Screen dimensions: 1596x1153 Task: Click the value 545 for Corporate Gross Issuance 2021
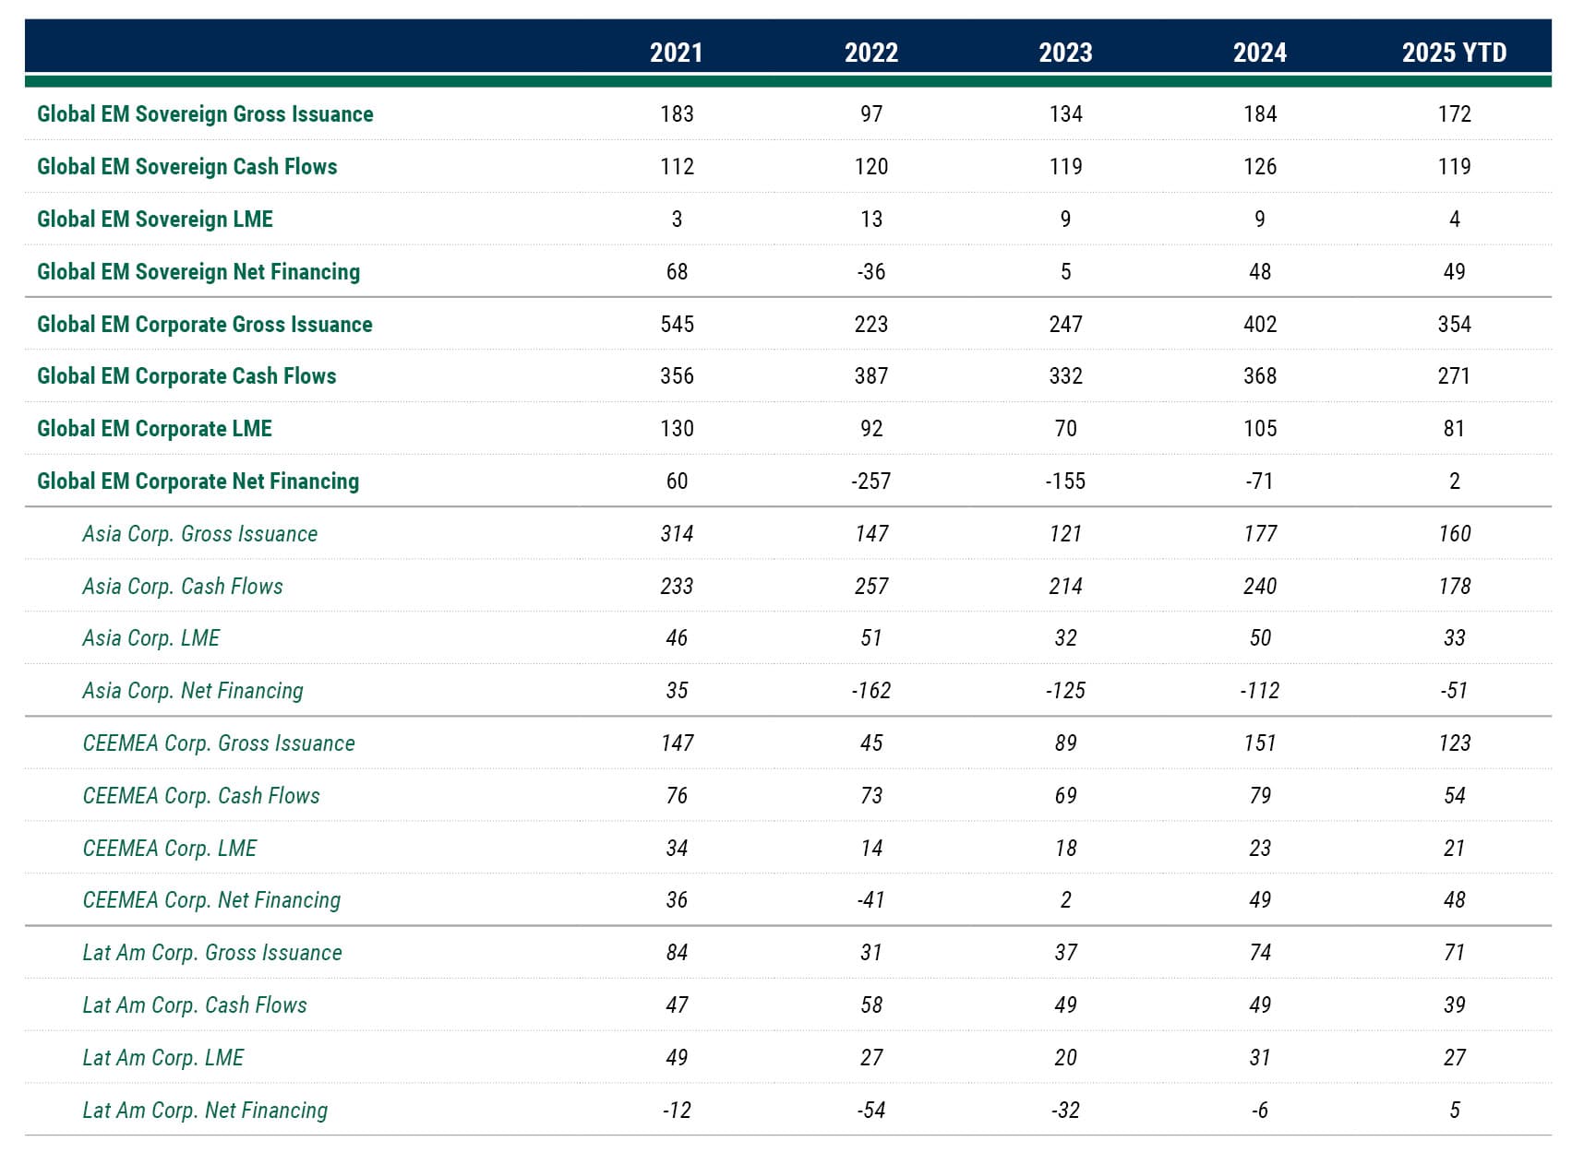(675, 325)
